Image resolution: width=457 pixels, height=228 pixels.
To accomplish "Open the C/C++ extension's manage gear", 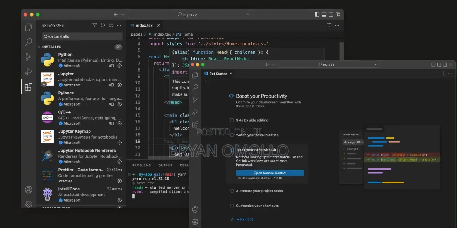I will [x=119, y=123].
